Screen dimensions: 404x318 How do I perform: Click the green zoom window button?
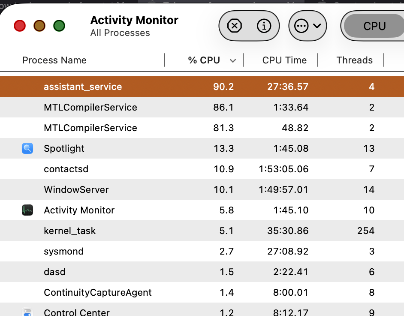[x=59, y=26]
